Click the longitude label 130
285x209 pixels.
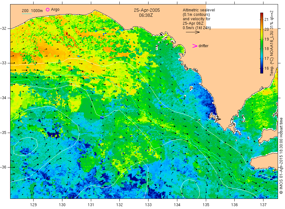(x=62, y=205)
